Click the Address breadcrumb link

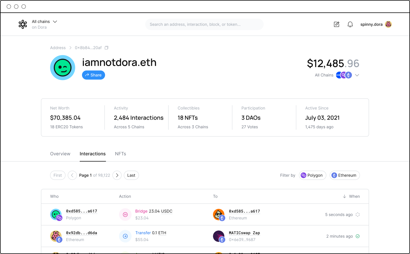tap(58, 48)
